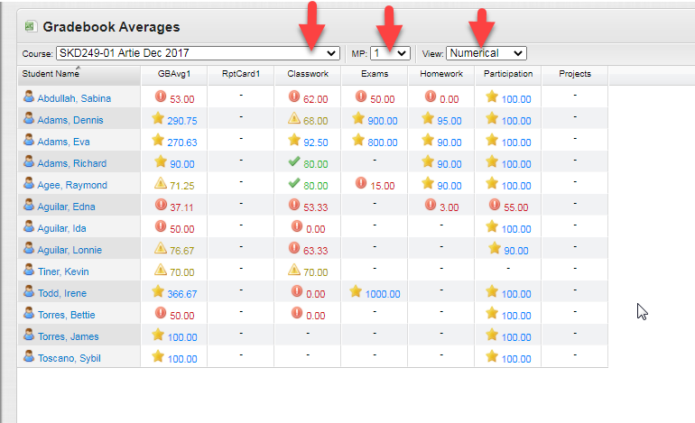Open student Aguilar, Ida
Viewport: 695px width, 423px height.
tap(61, 228)
